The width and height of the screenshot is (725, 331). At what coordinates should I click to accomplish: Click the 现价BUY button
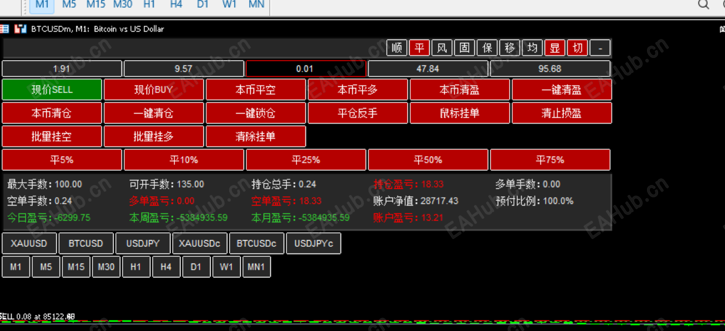[x=154, y=90]
